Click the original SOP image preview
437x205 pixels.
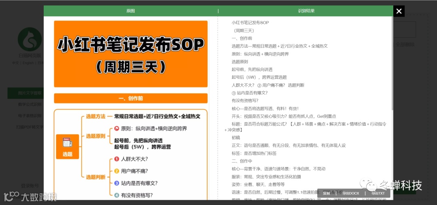(131, 110)
